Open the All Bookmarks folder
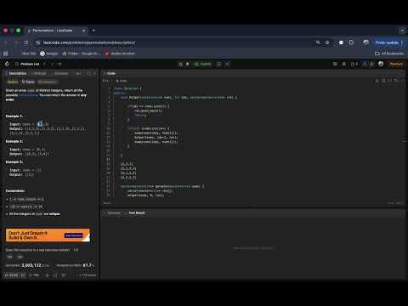The height and width of the screenshot is (306, 408). coord(389,54)
